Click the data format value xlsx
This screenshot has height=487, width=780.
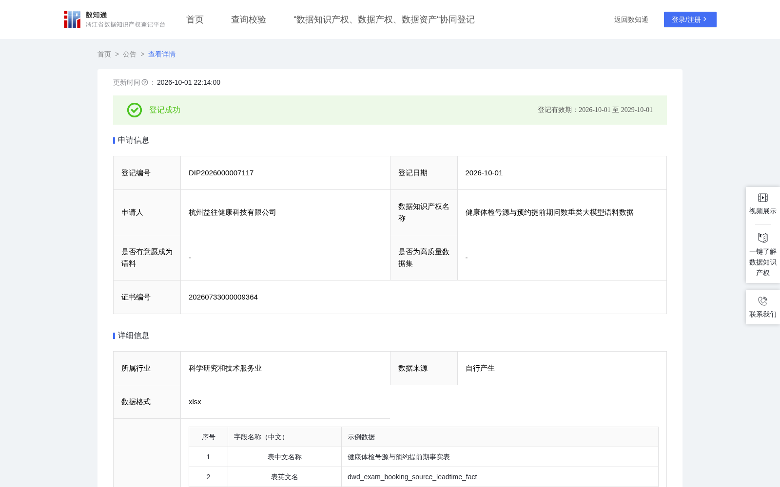(195, 402)
